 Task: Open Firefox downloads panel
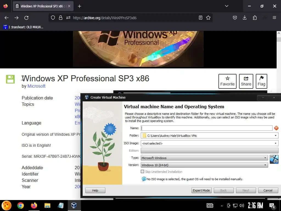click(245, 18)
